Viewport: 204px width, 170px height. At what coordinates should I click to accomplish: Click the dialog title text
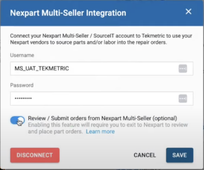pyautogui.click(x=68, y=13)
